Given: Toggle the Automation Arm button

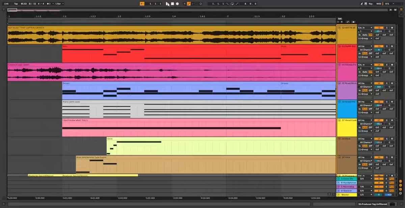Looking at the screenshot, I should [x=189, y=4].
